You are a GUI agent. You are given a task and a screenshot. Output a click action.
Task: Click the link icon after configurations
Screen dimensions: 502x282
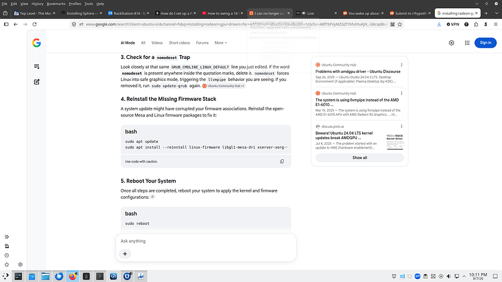click(x=152, y=197)
